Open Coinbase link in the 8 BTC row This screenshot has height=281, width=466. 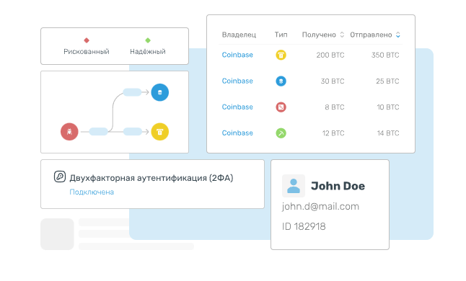click(x=237, y=107)
